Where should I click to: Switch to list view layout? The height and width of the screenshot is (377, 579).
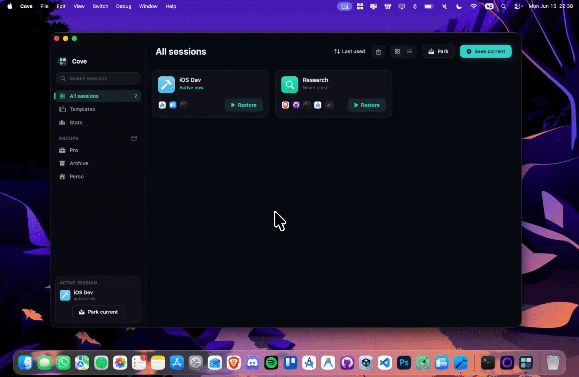(x=409, y=52)
